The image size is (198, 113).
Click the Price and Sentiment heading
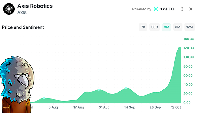23,27
